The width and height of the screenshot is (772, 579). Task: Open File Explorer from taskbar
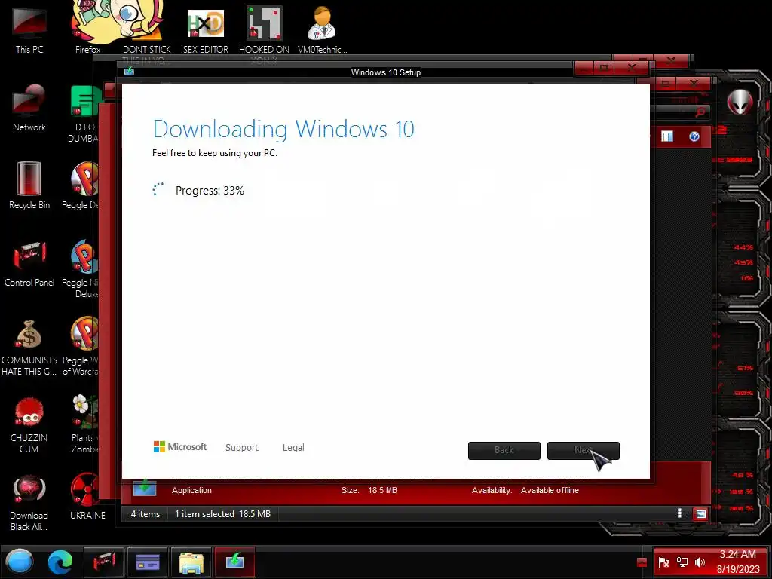[x=191, y=562]
